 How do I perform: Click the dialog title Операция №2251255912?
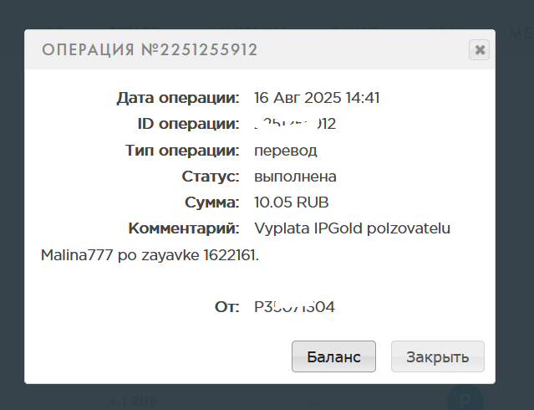pos(150,50)
